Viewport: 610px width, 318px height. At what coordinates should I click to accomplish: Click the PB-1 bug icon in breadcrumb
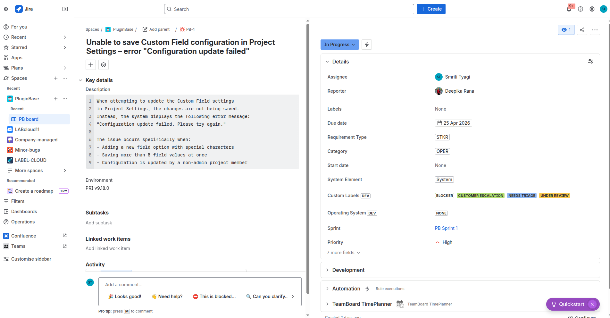click(x=182, y=29)
